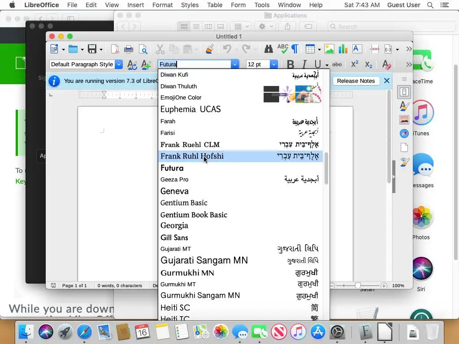The width and height of the screenshot is (459, 344).
Task: Export directly as PDF
Action: [115, 49]
